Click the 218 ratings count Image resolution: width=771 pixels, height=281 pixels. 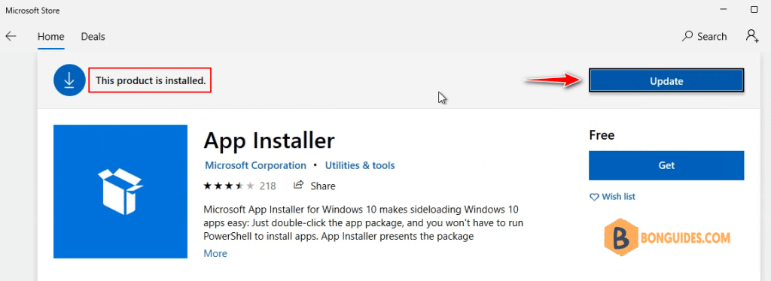pos(267,186)
